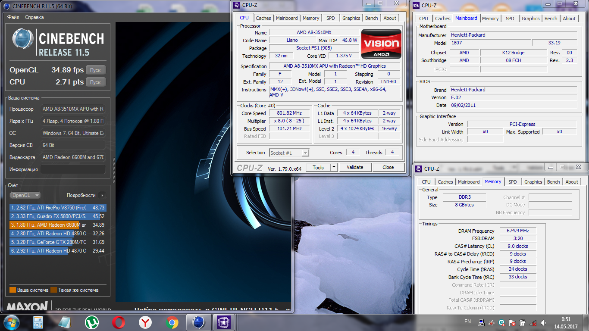Click the Close button in CPU-Z

[388, 167]
